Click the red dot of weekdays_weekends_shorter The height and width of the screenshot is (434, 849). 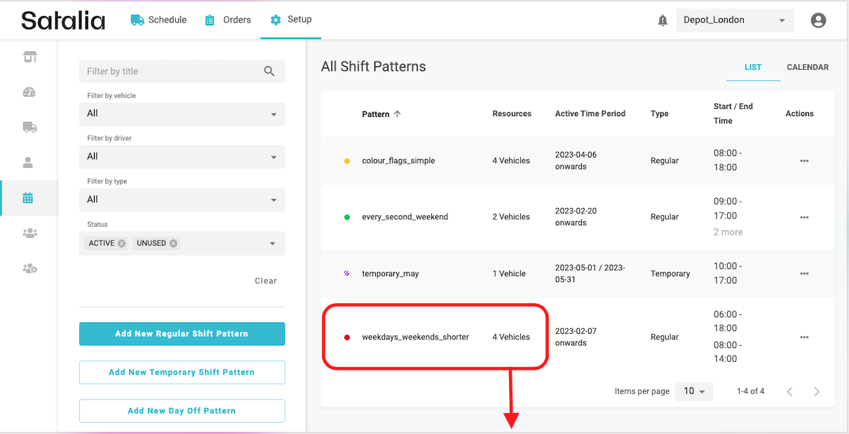pyautogui.click(x=346, y=337)
